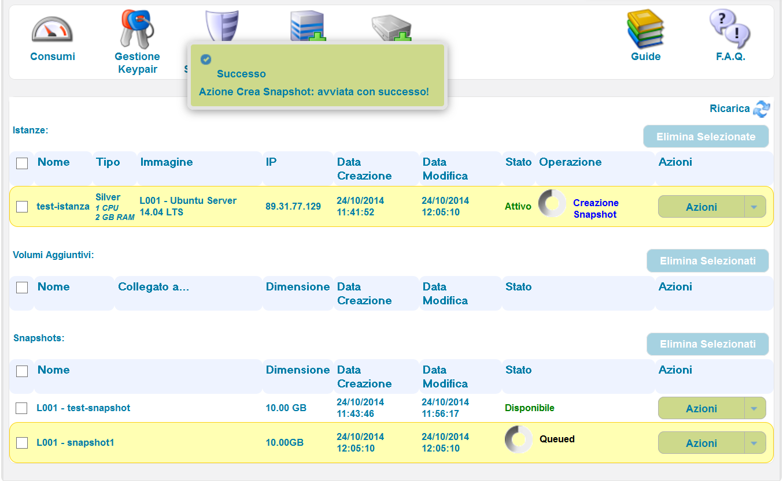Open the F.A.Q. link label
The height and width of the screenshot is (481, 783).
730,57
